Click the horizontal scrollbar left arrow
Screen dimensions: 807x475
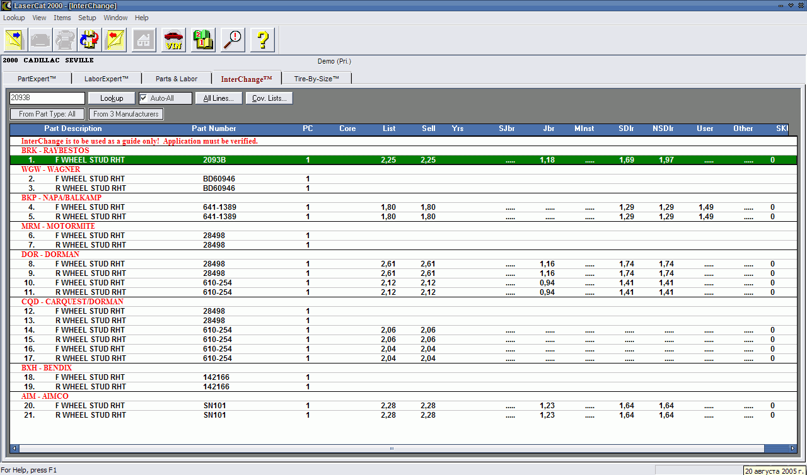point(14,449)
